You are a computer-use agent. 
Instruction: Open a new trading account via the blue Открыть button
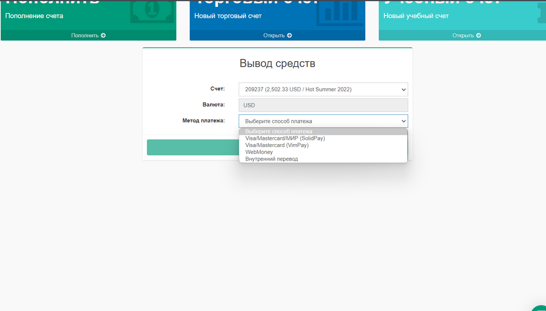coord(277,35)
